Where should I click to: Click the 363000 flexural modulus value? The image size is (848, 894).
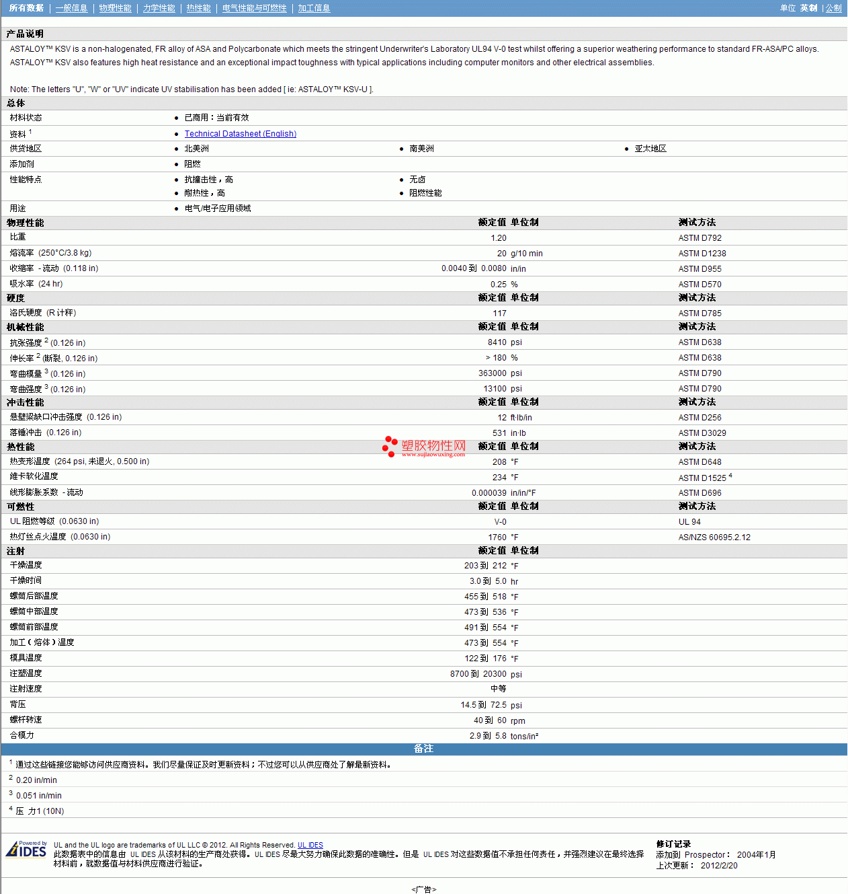click(493, 373)
